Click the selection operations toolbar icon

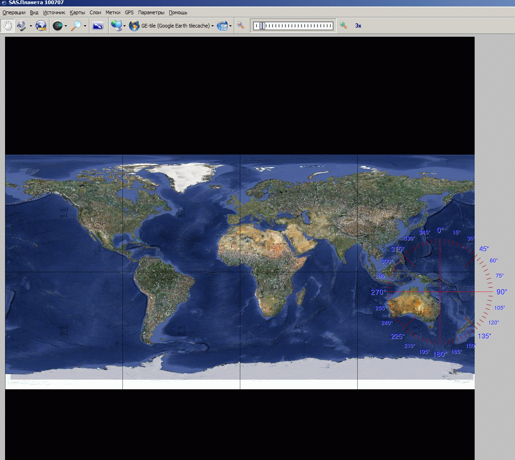pos(22,26)
